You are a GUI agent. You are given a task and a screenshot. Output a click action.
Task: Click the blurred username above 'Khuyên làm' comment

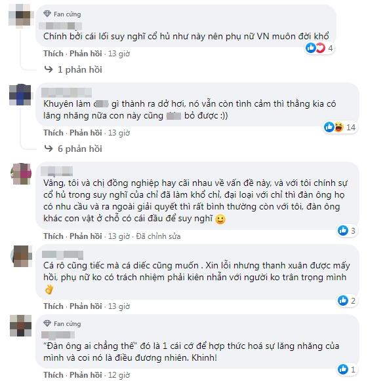click(x=66, y=92)
